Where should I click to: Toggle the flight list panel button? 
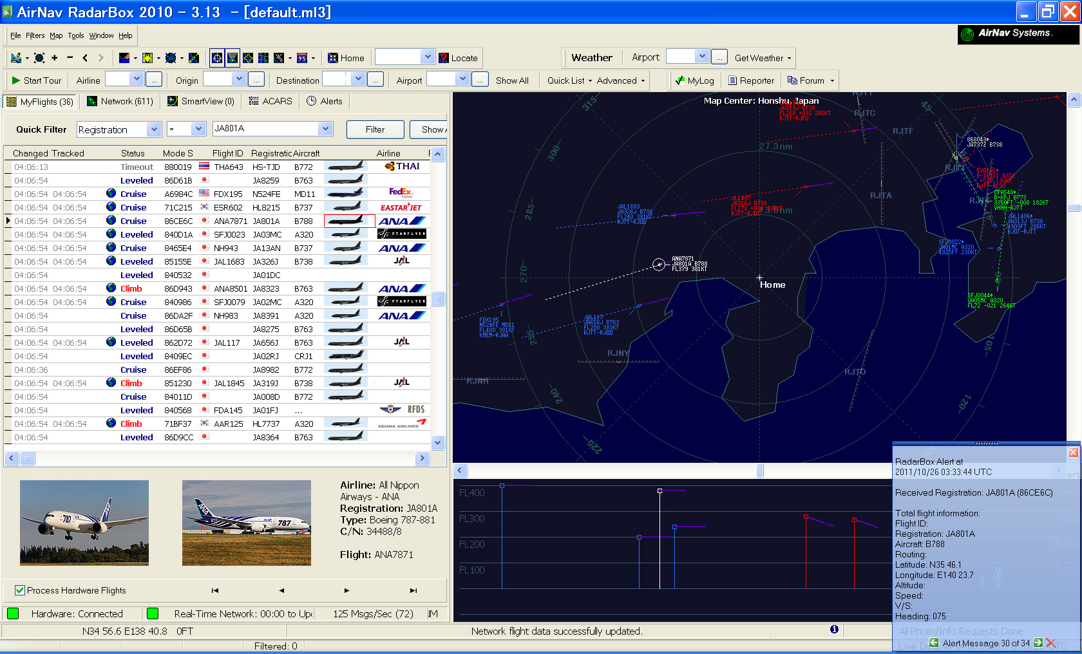pos(233,58)
